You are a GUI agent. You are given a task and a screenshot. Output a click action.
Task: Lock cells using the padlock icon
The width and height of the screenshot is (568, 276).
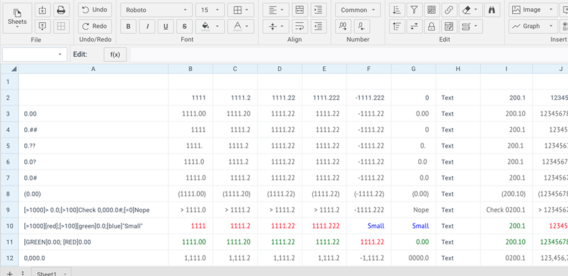click(431, 26)
